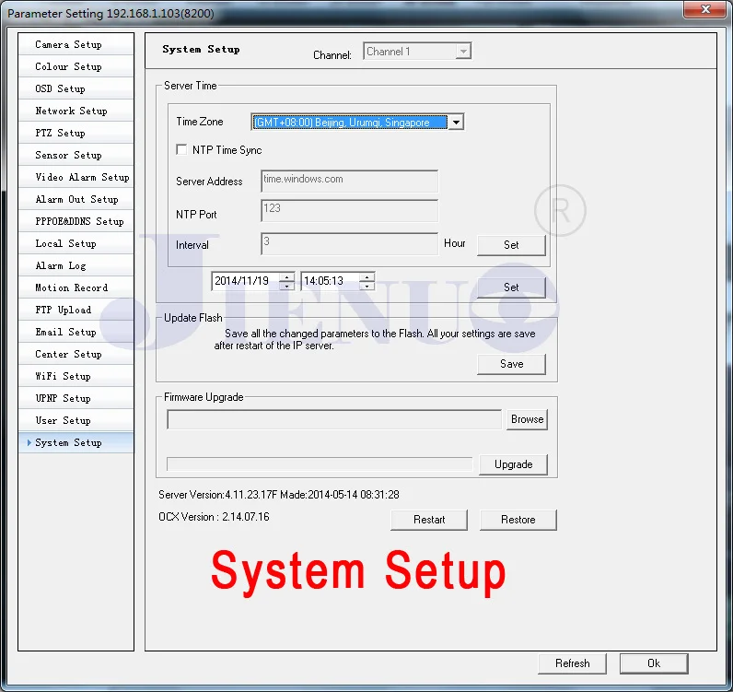Viewport: 733px width, 692px height.
Task: Restart the IP server
Action: pos(429,520)
